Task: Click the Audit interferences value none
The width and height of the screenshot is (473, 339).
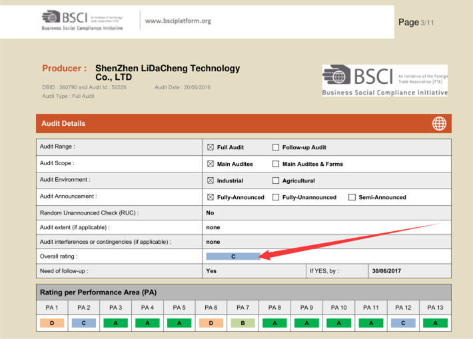Action: click(x=213, y=242)
